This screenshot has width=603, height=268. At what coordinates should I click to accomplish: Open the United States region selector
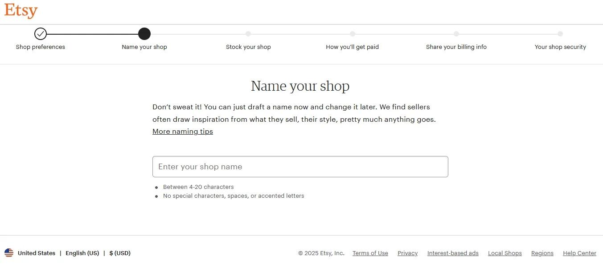pos(37,253)
